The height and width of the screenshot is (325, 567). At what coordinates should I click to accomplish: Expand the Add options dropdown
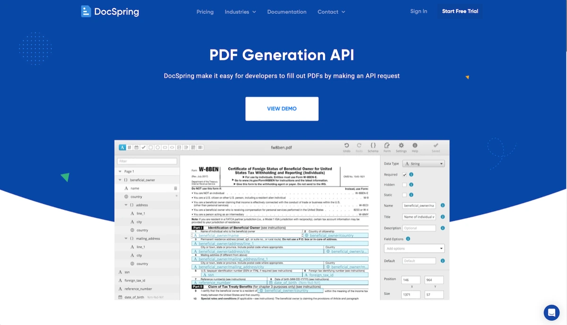[414, 248]
